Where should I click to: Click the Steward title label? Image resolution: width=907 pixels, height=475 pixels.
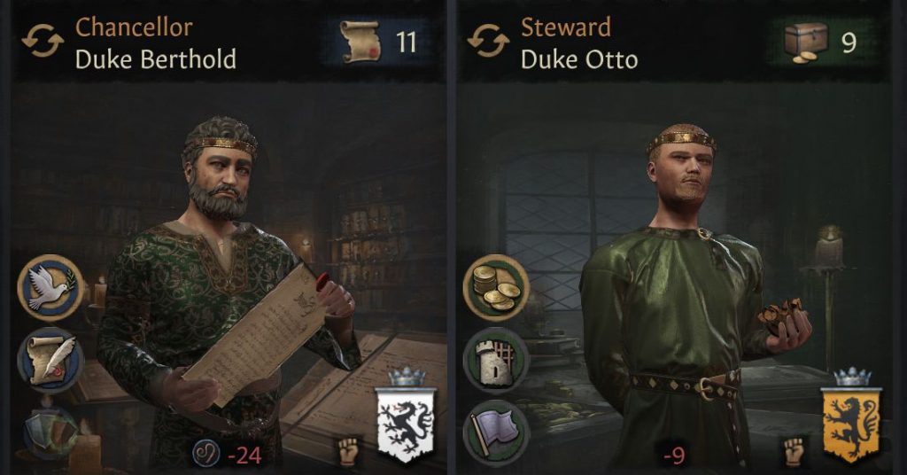click(566, 27)
